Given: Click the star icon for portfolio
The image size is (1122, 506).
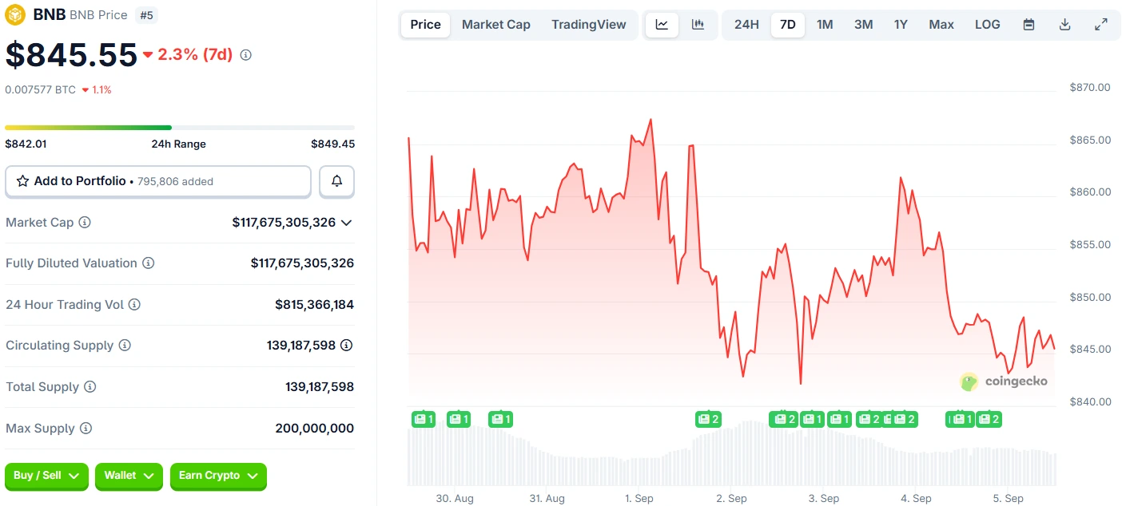Looking at the screenshot, I should pyautogui.click(x=22, y=181).
